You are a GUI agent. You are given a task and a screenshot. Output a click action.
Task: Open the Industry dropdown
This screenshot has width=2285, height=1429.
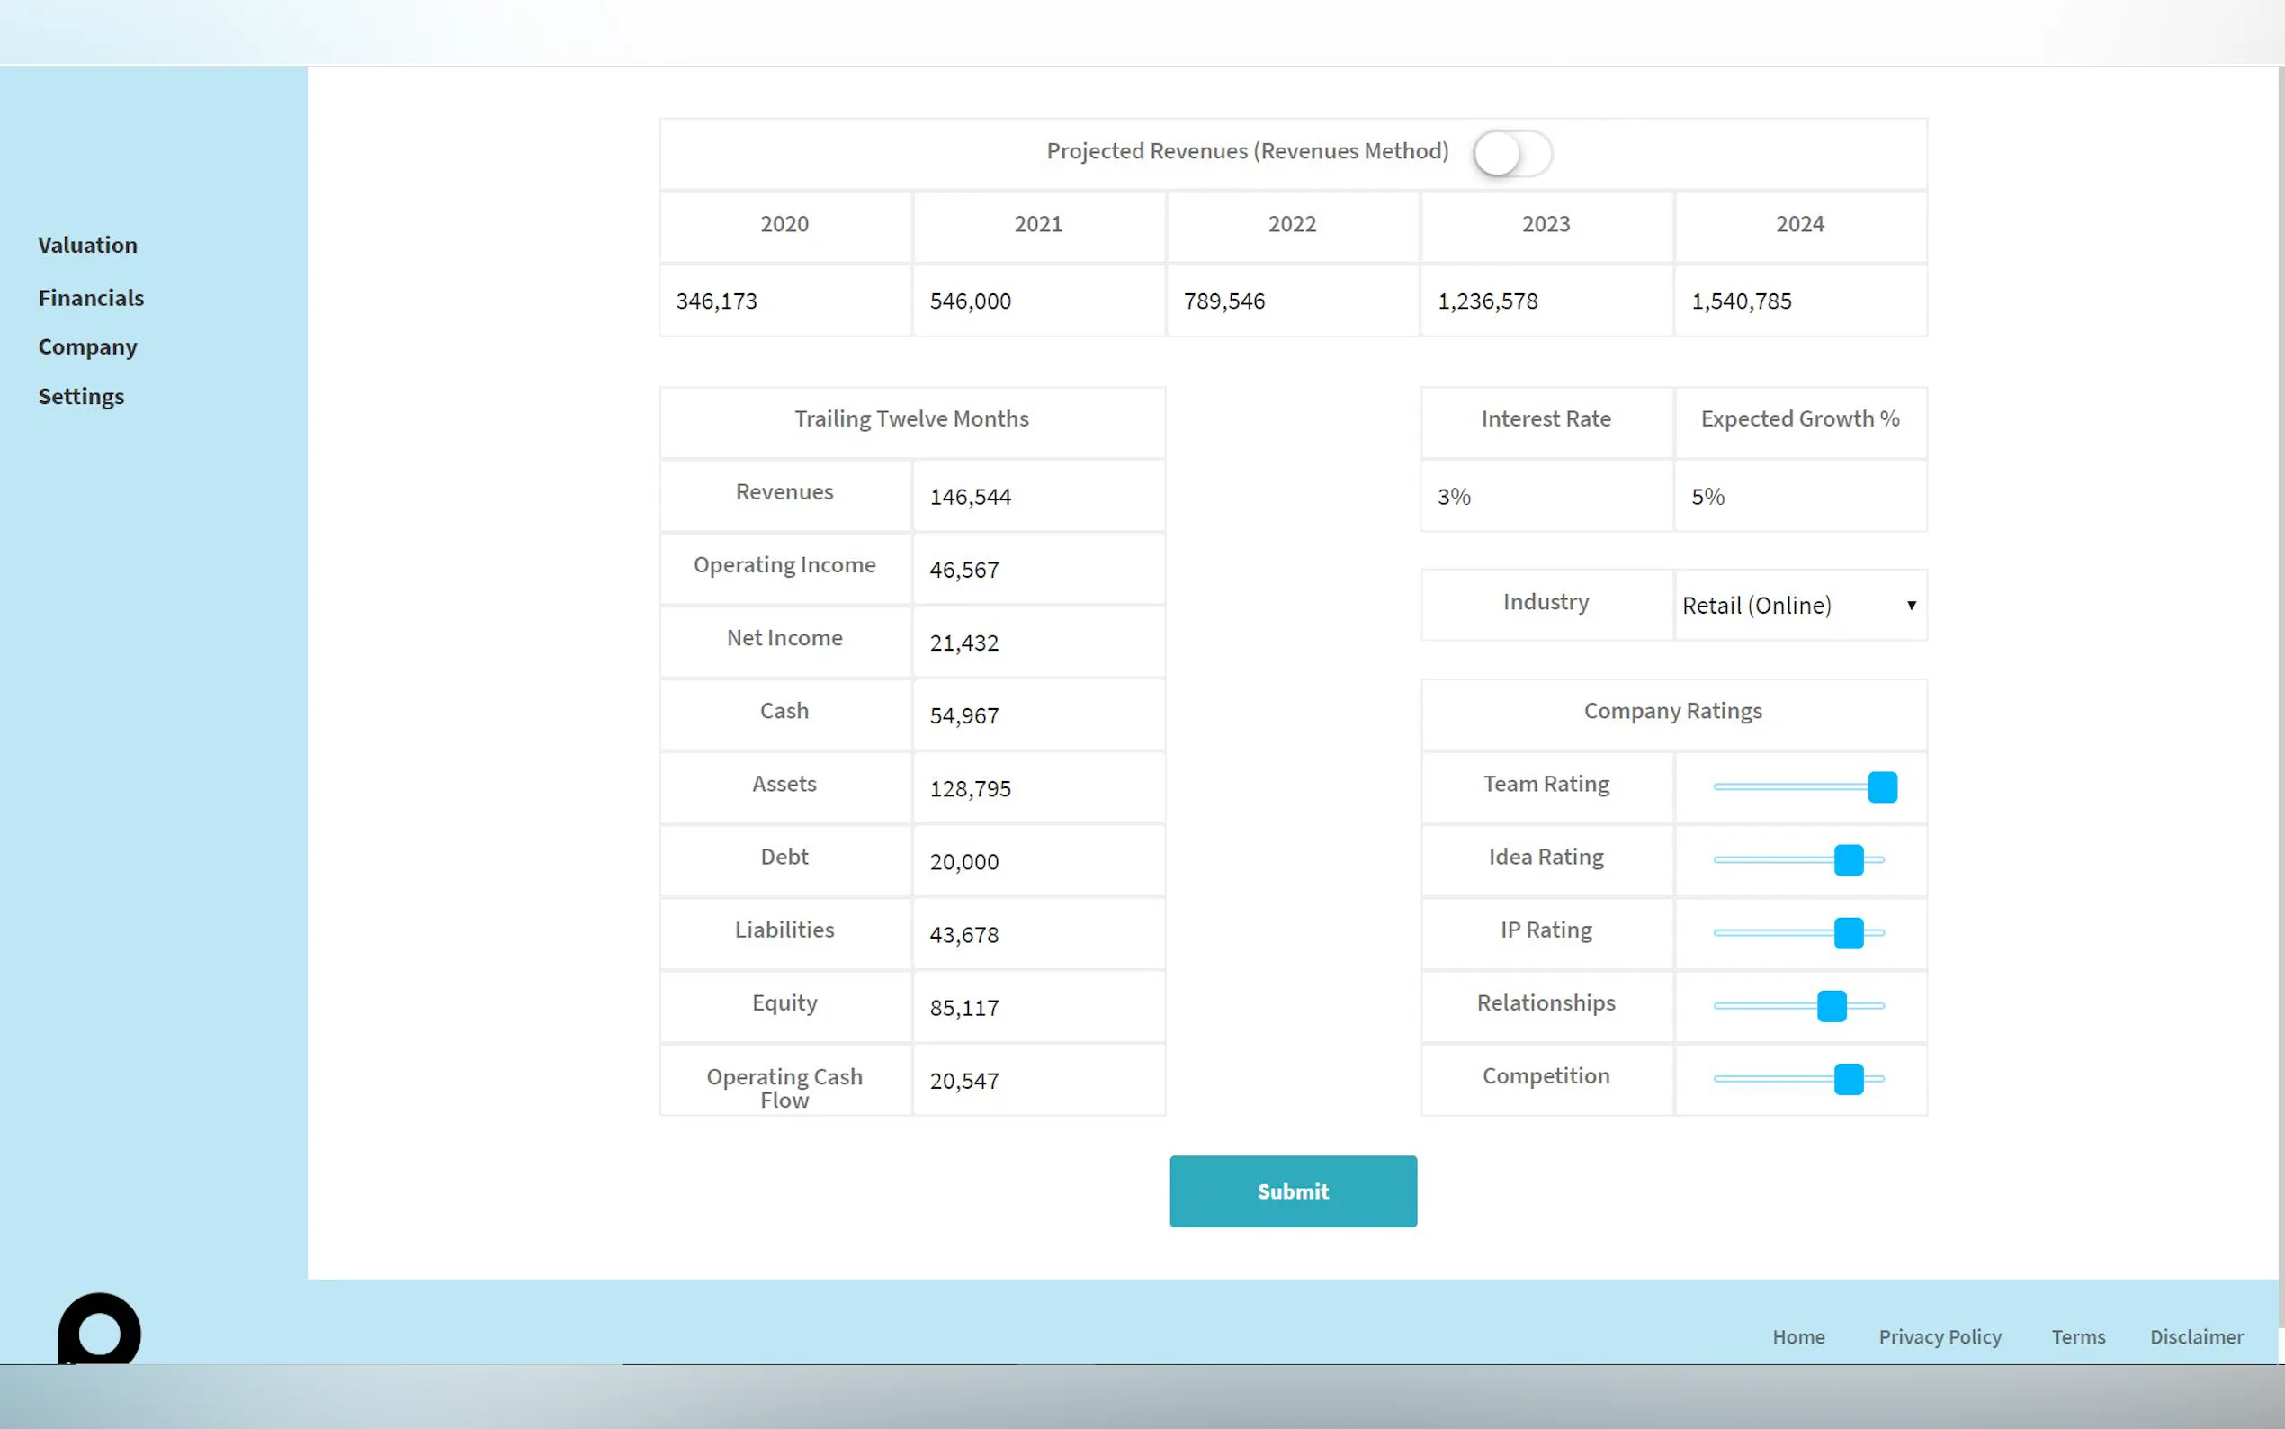tap(1799, 605)
